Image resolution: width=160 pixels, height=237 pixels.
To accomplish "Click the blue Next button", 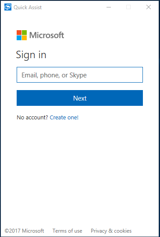I will [80, 98].
